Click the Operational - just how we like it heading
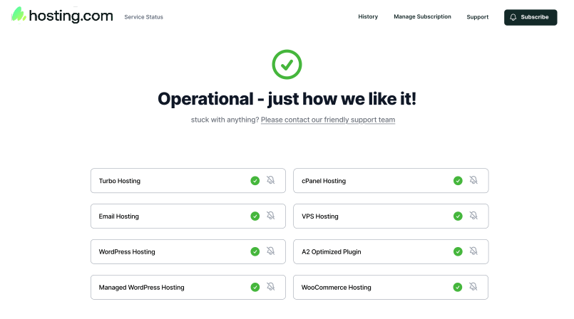The width and height of the screenshot is (574, 319). (287, 99)
